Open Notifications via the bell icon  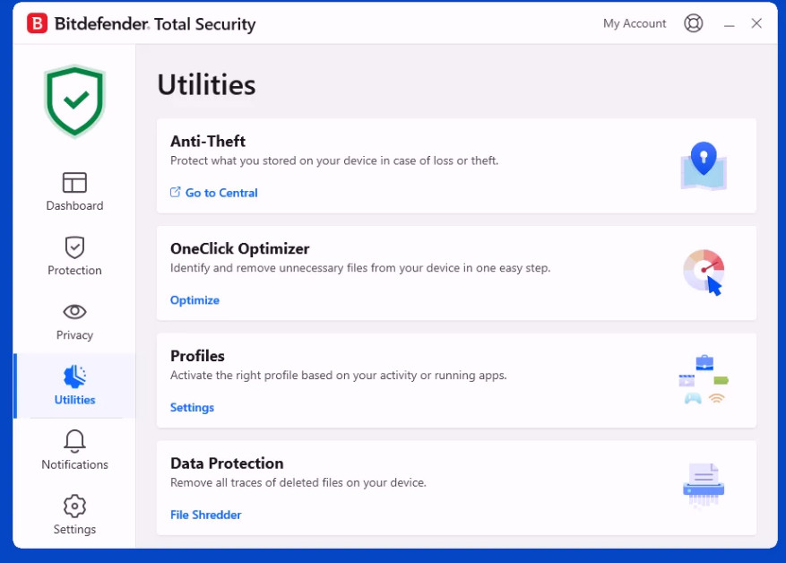click(x=74, y=441)
